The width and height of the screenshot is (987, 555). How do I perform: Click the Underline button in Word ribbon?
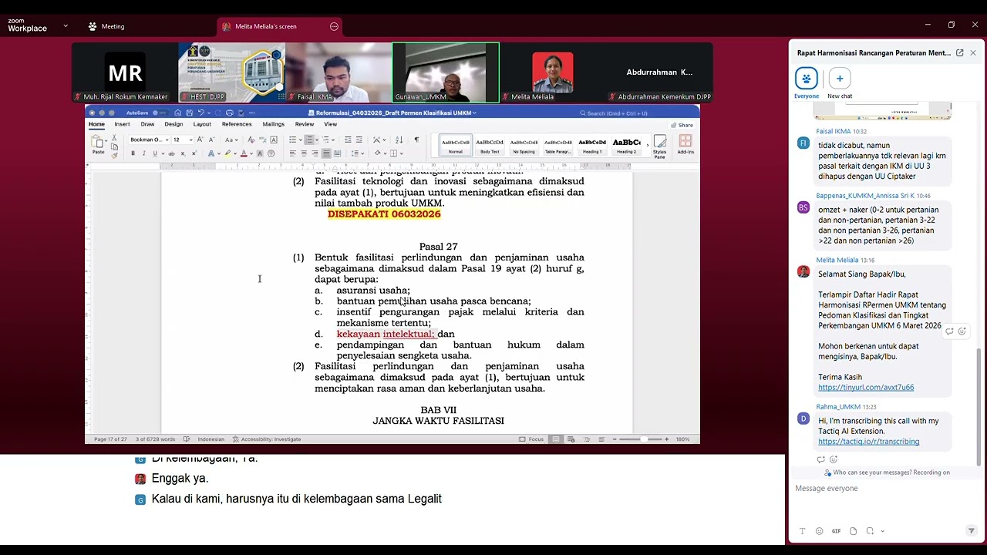(155, 153)
